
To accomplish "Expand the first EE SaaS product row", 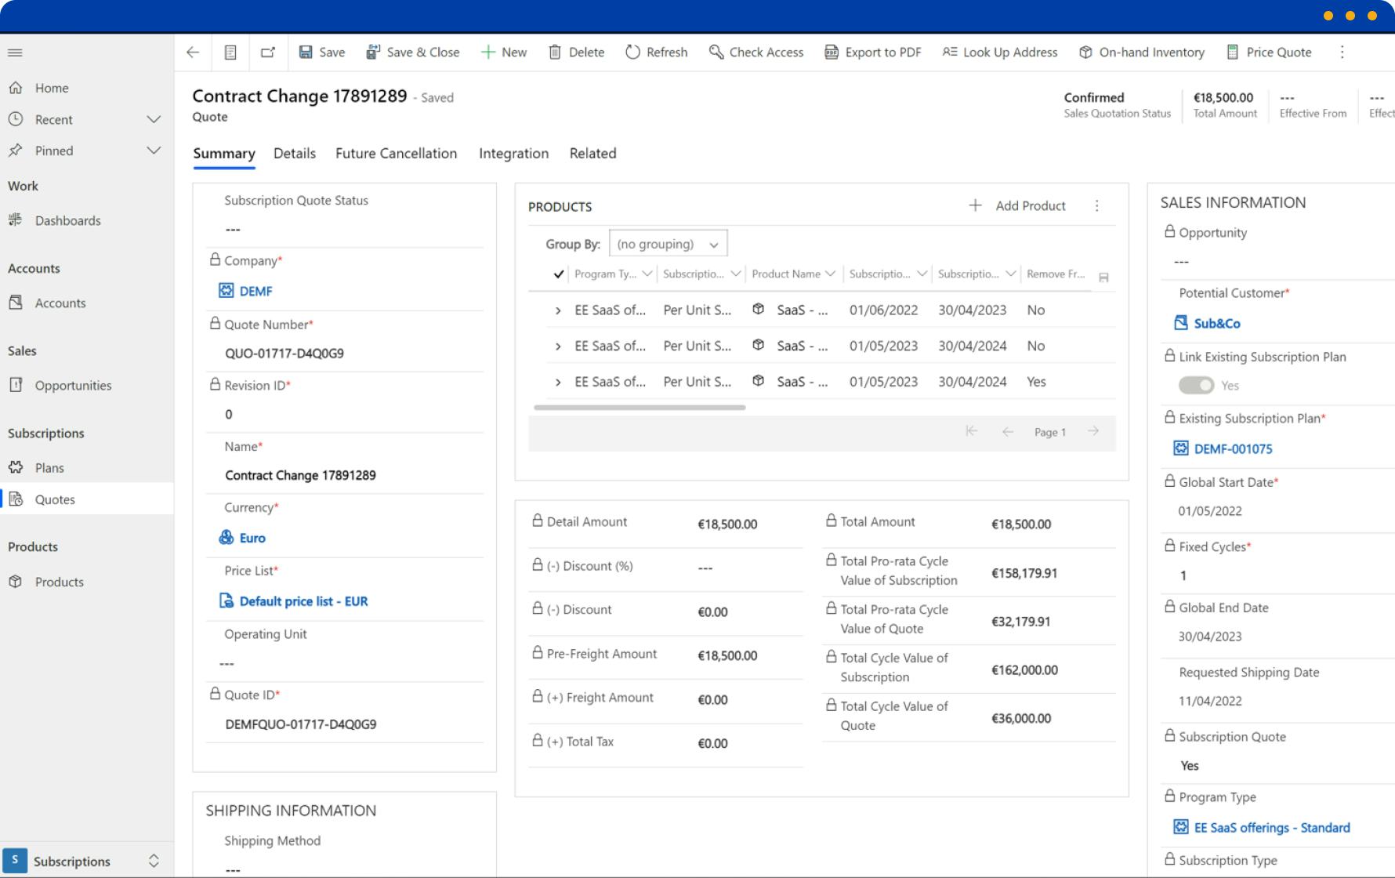I will [559, 310].
